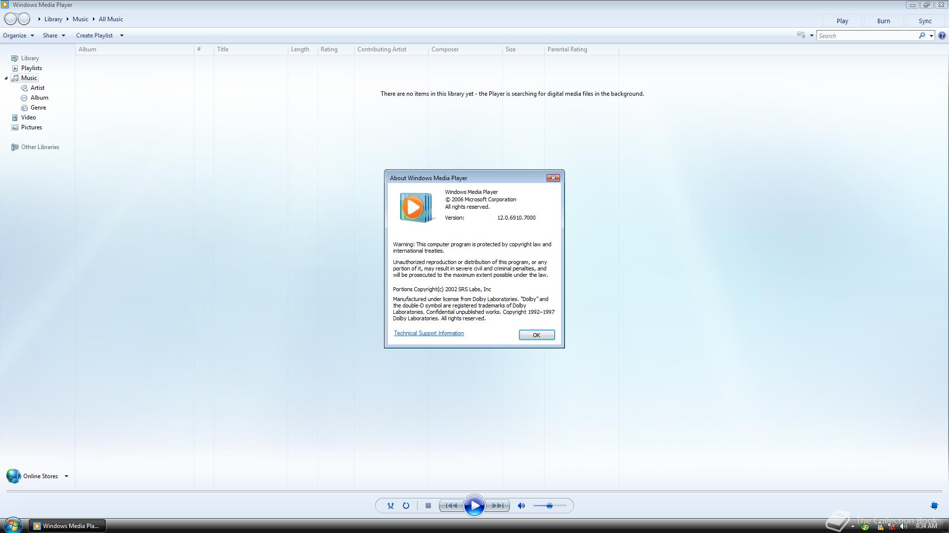Click the tray volume speaker icon
The height and width of the screenshot is (533, 949).
click(904, 526)
